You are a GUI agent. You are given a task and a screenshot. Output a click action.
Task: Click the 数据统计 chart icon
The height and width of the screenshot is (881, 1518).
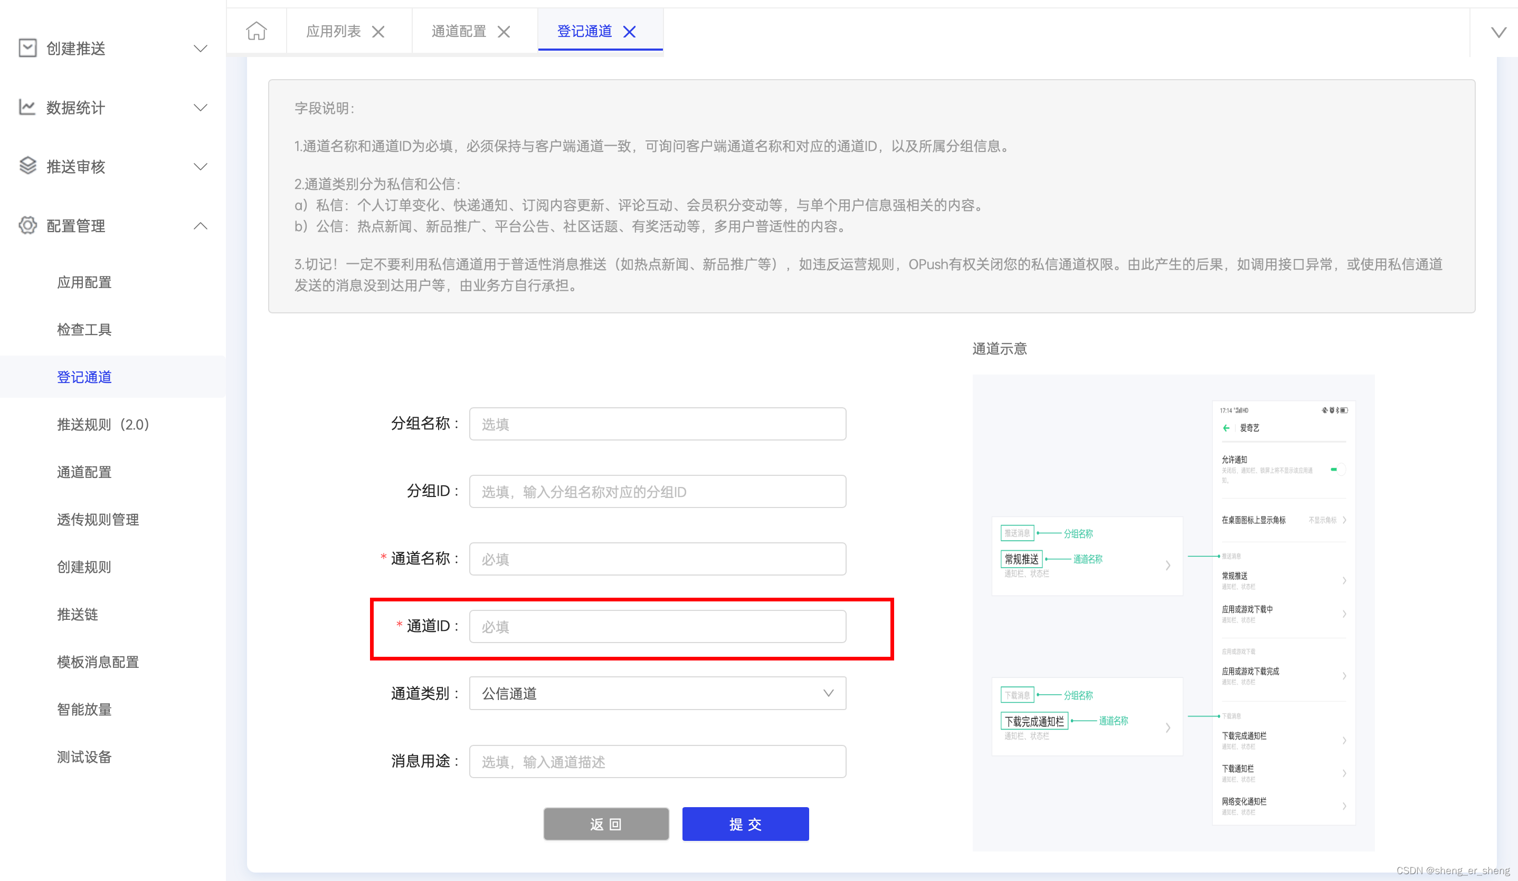(27, 107)
